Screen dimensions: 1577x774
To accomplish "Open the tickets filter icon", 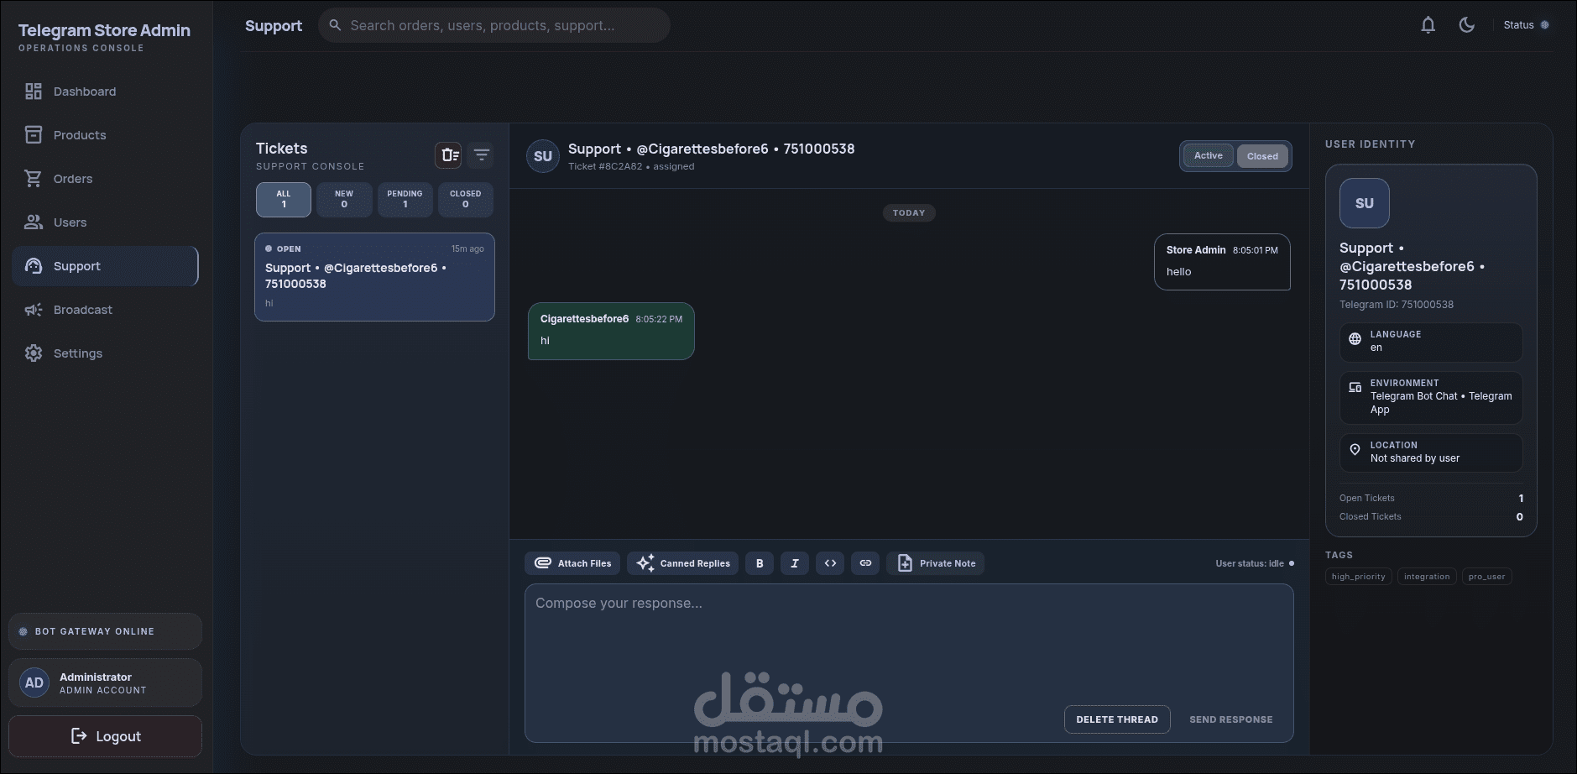I will click(x=482, y=155).
